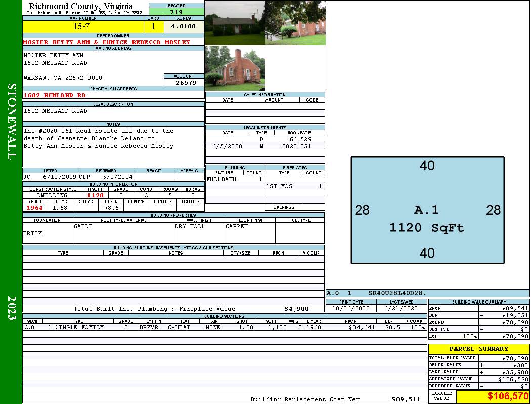
Task: Select summary RPCN value $89,541
Action: coord(515,308)
